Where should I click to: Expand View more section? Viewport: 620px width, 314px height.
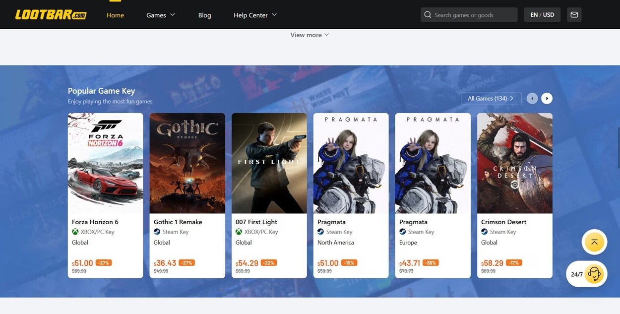click(x=310, y=35)
